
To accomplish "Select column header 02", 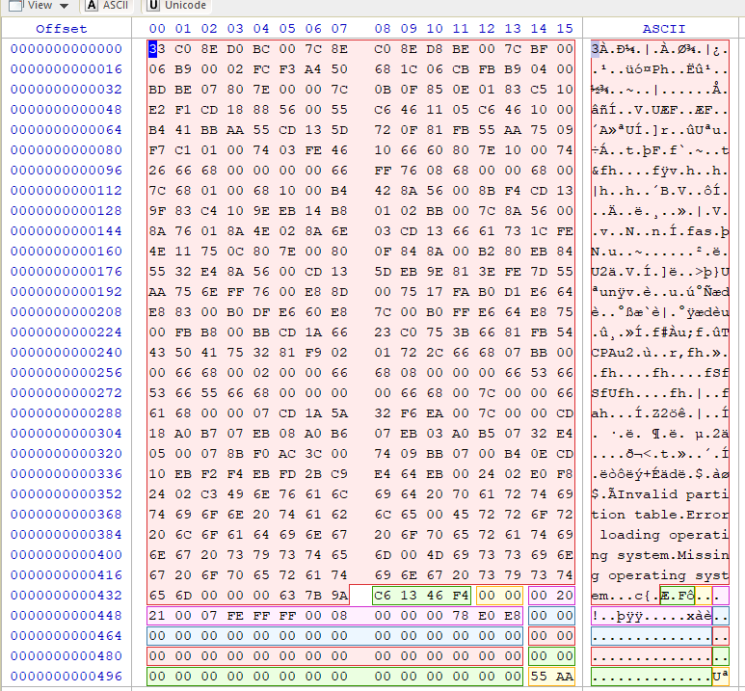I will 209,29.
